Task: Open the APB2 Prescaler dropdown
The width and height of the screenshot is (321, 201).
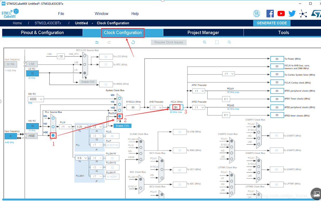Action: pos(198,107)
